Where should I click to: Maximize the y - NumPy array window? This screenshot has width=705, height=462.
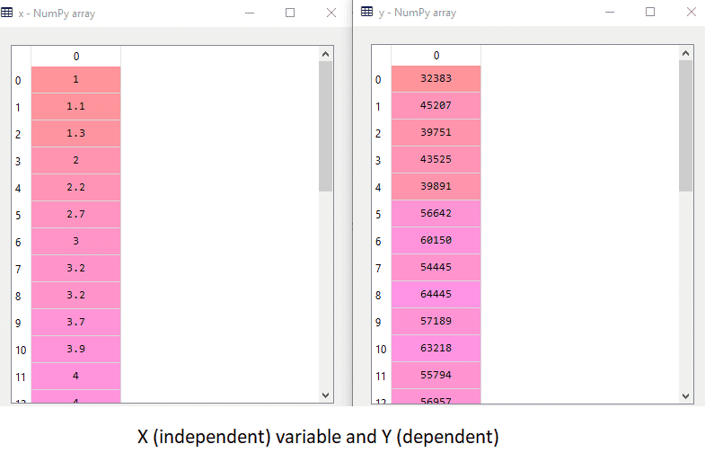[650, 13]
